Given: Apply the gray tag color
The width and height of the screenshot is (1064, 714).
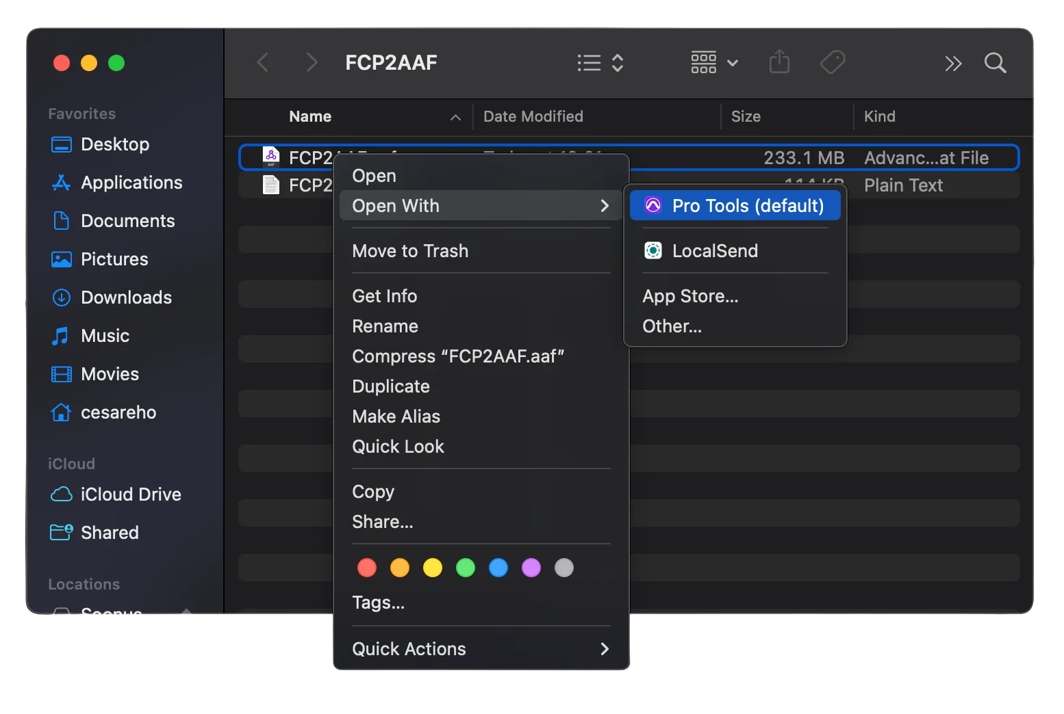Looking at the screenshot, I should [x=564, y=568].
